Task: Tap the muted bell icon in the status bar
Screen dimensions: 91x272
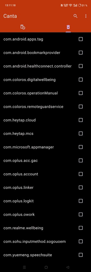Action: tap(62, 5)
